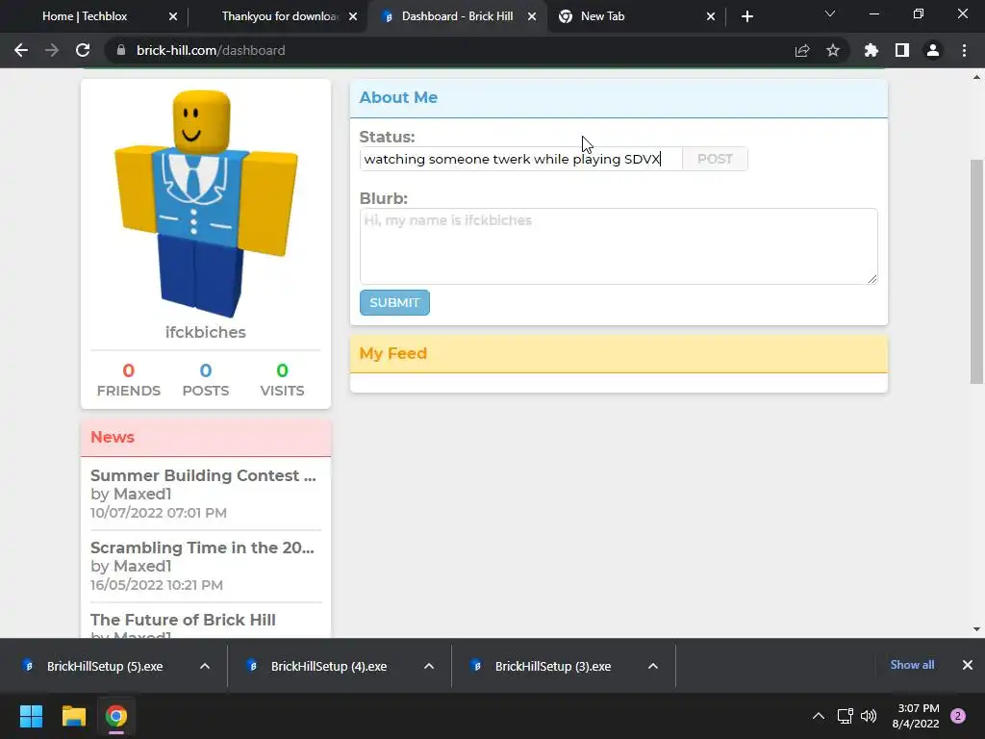The image size is (985, 739).
Task: Open the volume control in tray
Action: point(869,716)
